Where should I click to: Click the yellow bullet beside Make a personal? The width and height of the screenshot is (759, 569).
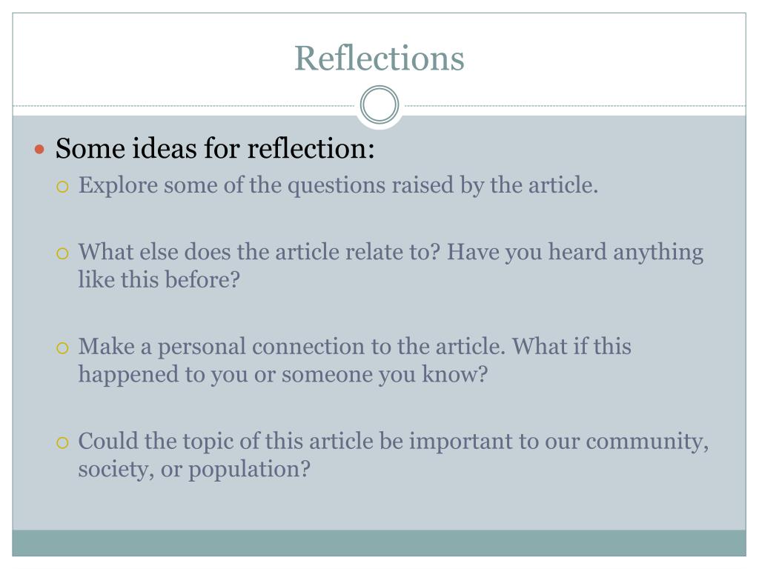pos(62,348)
